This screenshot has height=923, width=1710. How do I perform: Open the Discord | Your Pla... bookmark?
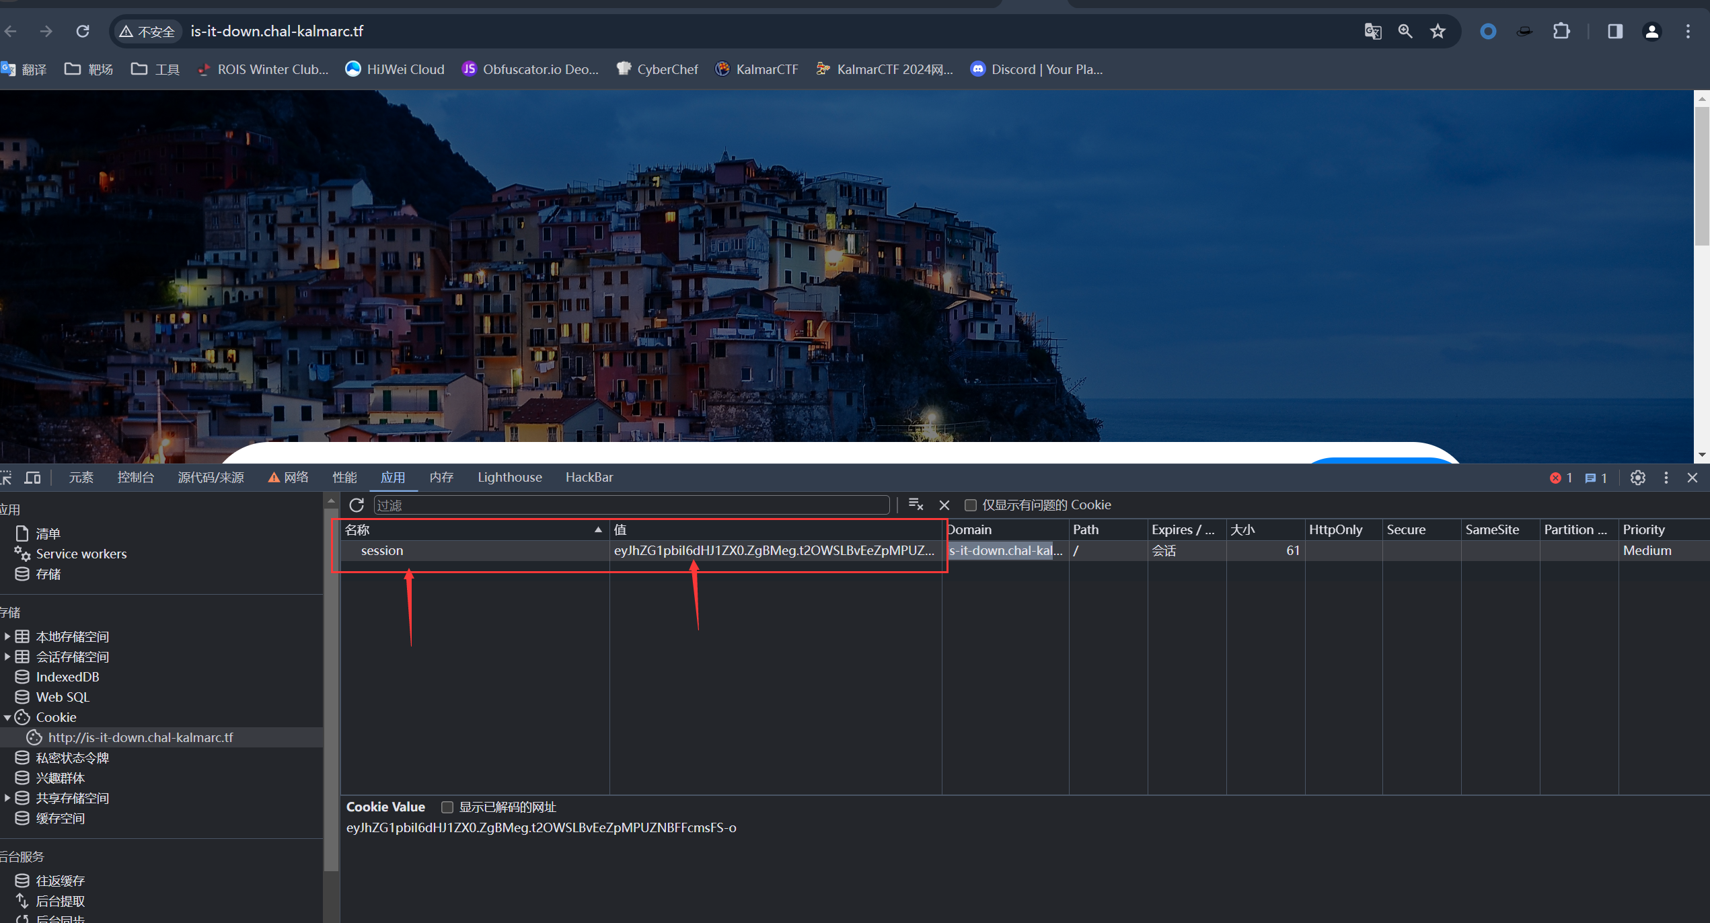pos(1037,69)
